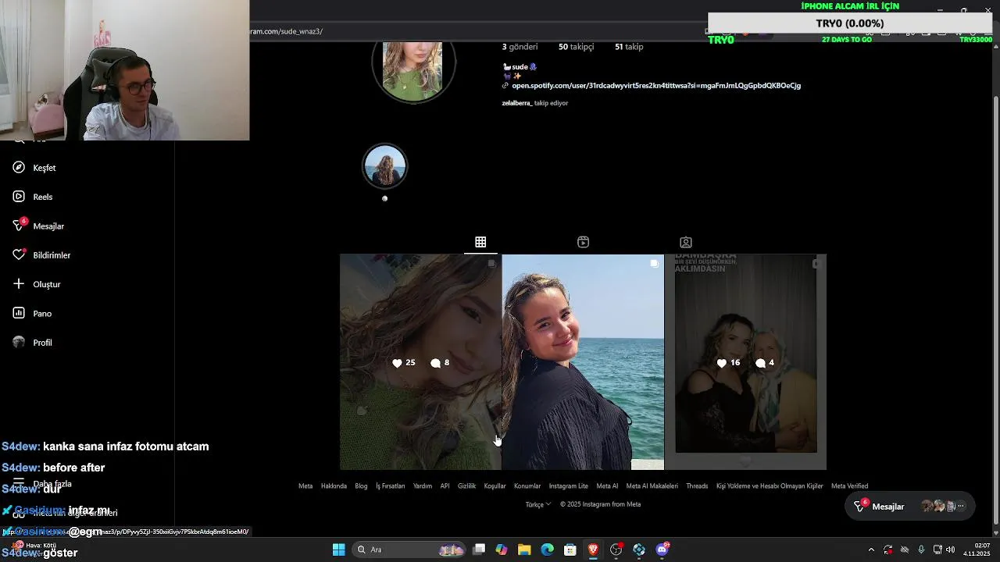Open Instagram Lite footer link
This screenshot has height=562, width=1000.
tap(568, 486)
